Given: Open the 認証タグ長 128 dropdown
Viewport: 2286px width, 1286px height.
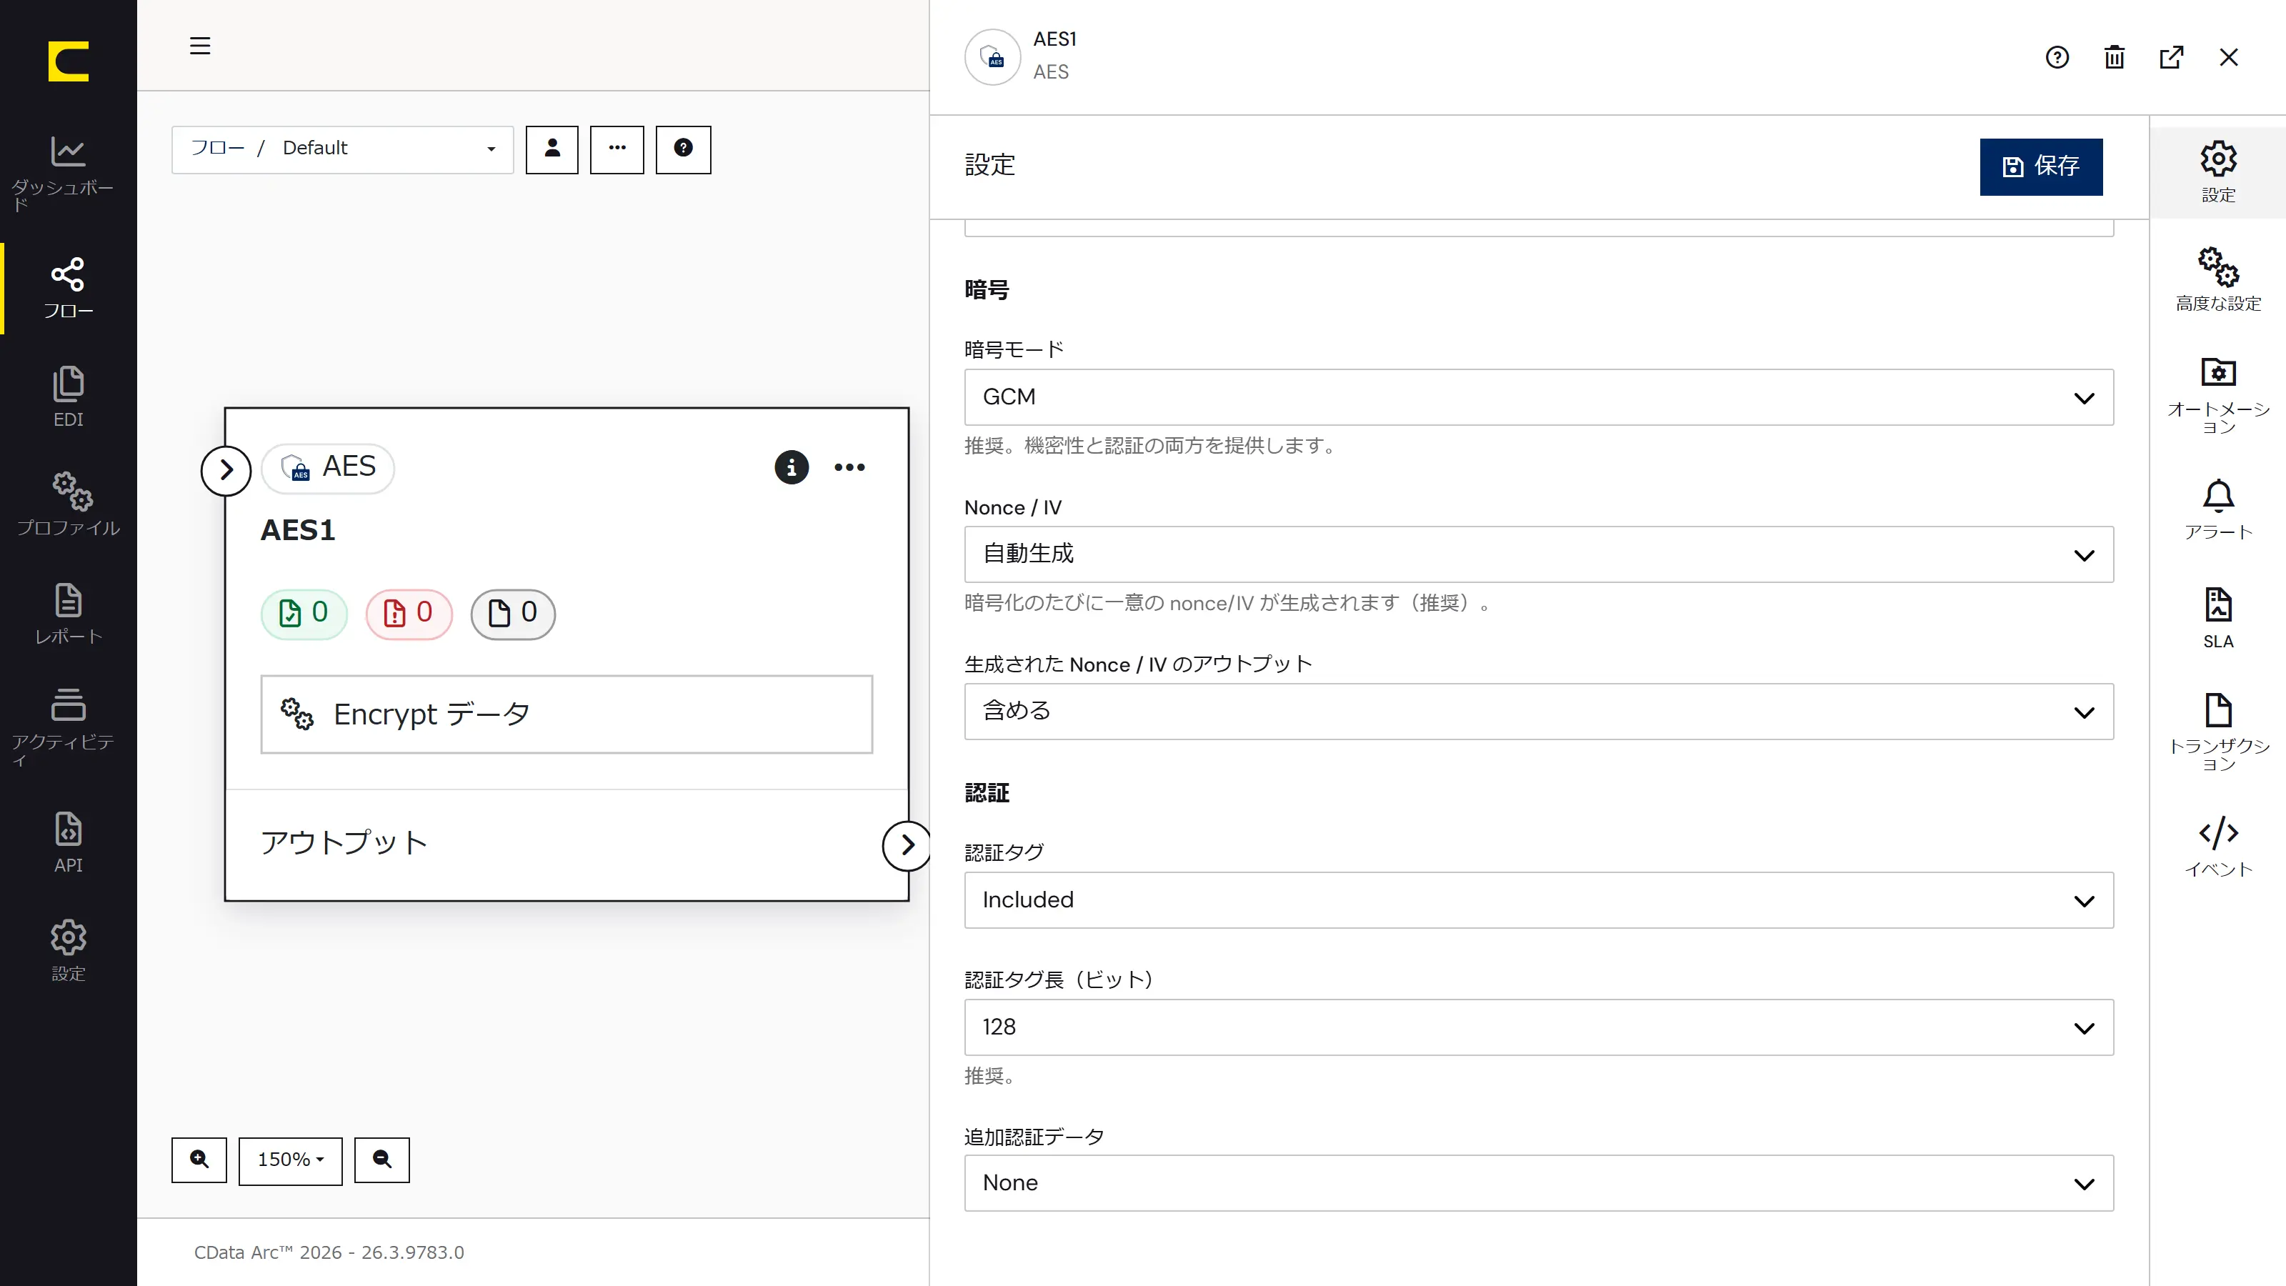Looking at the screenshot, I should (1539, 1028).
